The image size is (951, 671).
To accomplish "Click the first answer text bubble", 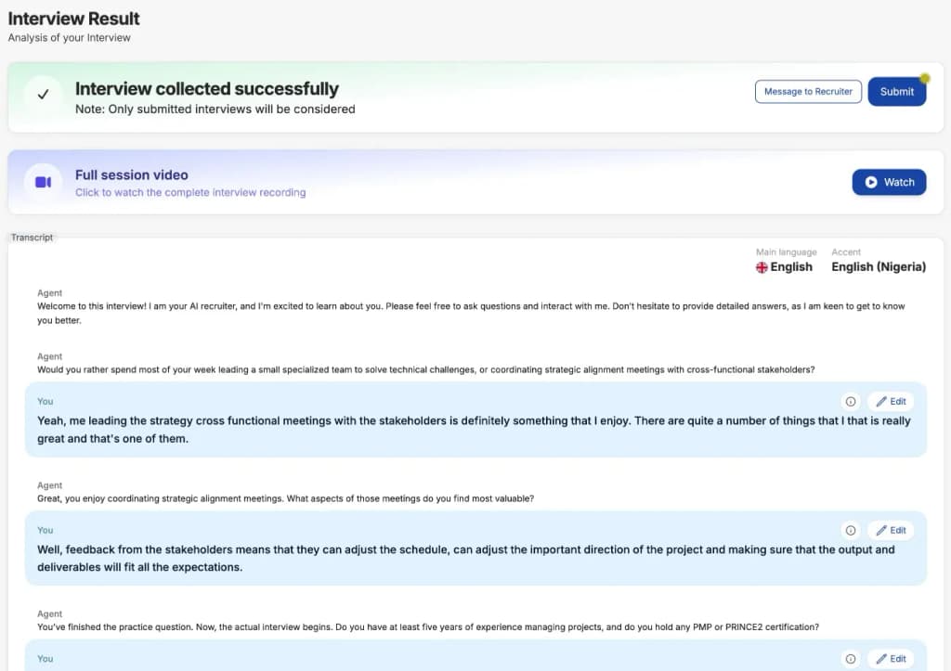I will pyautogui.click(x=475, y=419).
